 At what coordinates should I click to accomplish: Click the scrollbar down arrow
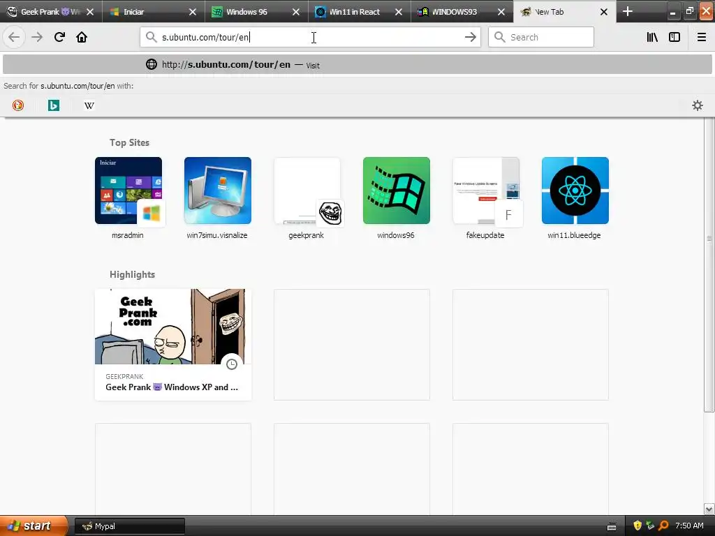coord(709,509)
